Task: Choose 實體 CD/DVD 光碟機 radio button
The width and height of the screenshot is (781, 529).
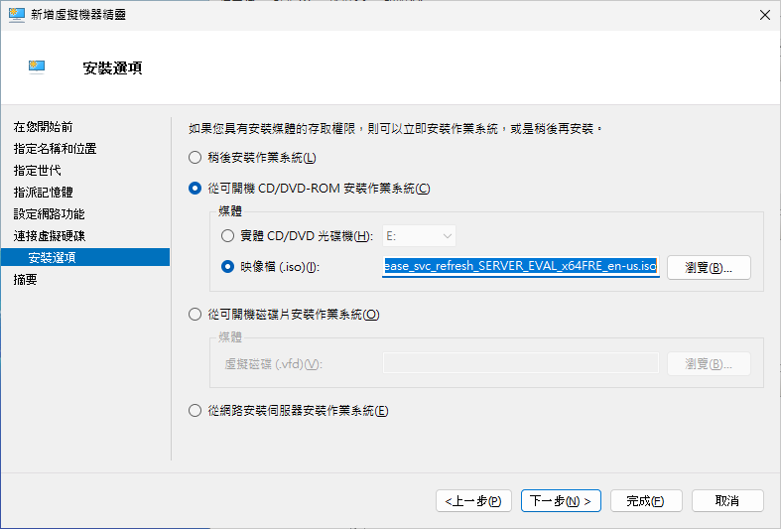Action: coord(227,235)
